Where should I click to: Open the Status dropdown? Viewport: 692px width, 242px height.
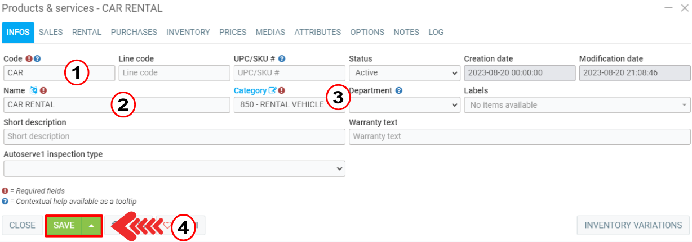404,73
